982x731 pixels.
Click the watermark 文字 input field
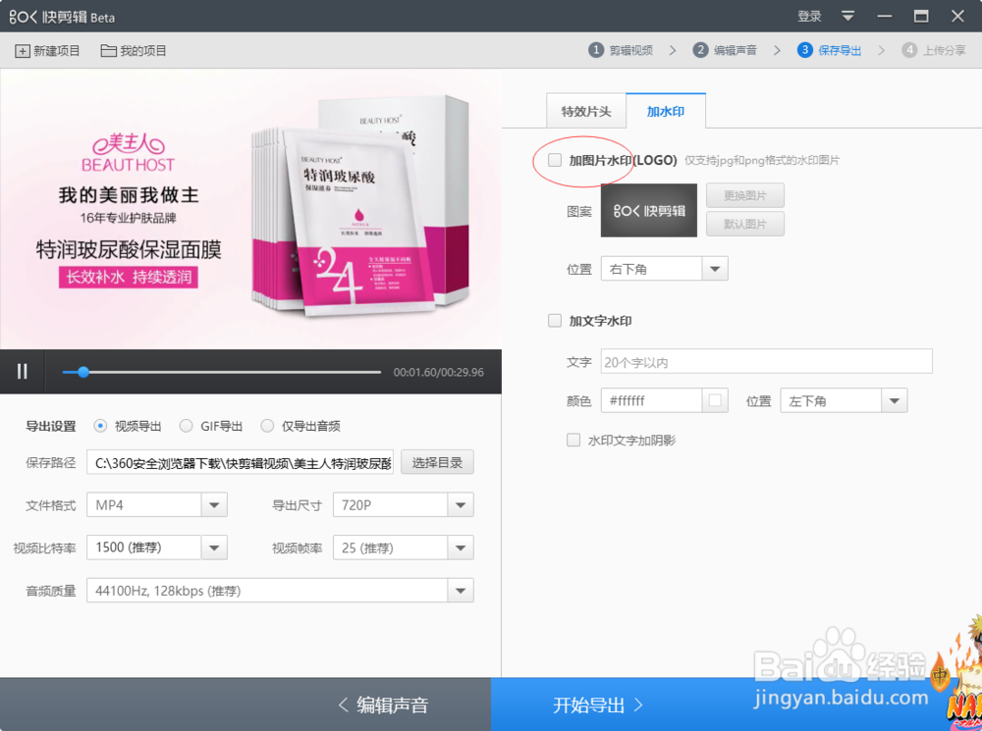pos(767,362)
